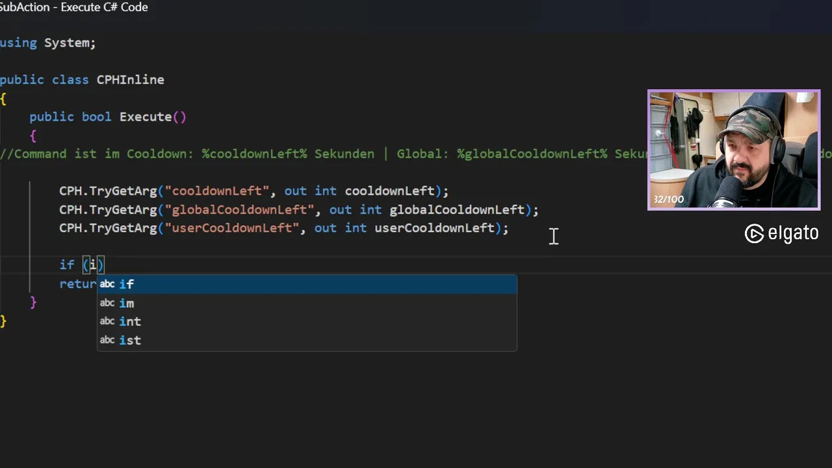Select the 'ist' autocomplete suggestion
832x468 pixels.
coord(307,340)
